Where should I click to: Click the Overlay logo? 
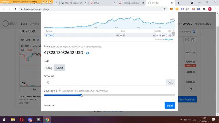click(10, 24)
